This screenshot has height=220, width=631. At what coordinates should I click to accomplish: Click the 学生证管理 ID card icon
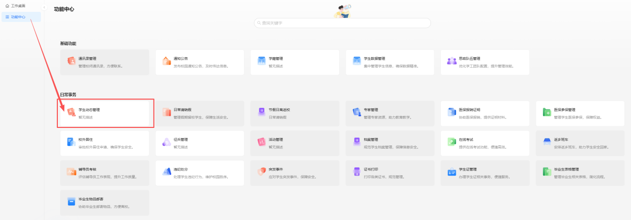pos(451,172)
